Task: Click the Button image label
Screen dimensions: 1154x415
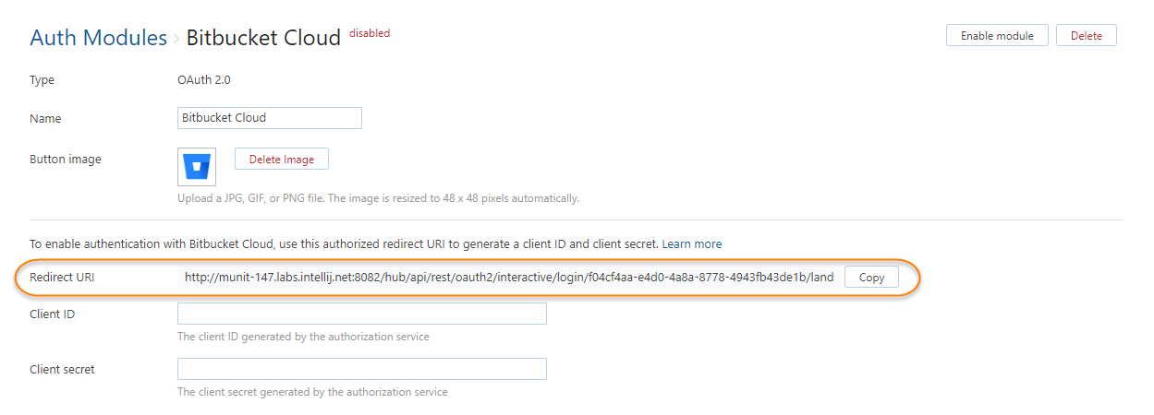Action: coord(66,160)
